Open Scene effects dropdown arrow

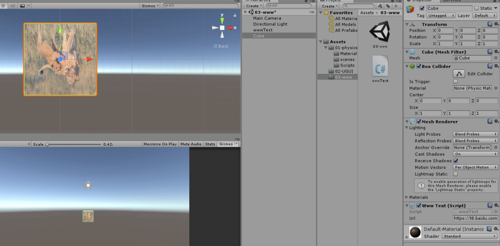(29, 6)
